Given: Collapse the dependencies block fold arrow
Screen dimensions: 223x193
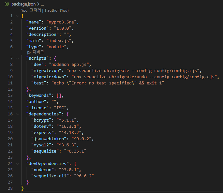Looking at the screenshot, I should click(x=18, y=114).
